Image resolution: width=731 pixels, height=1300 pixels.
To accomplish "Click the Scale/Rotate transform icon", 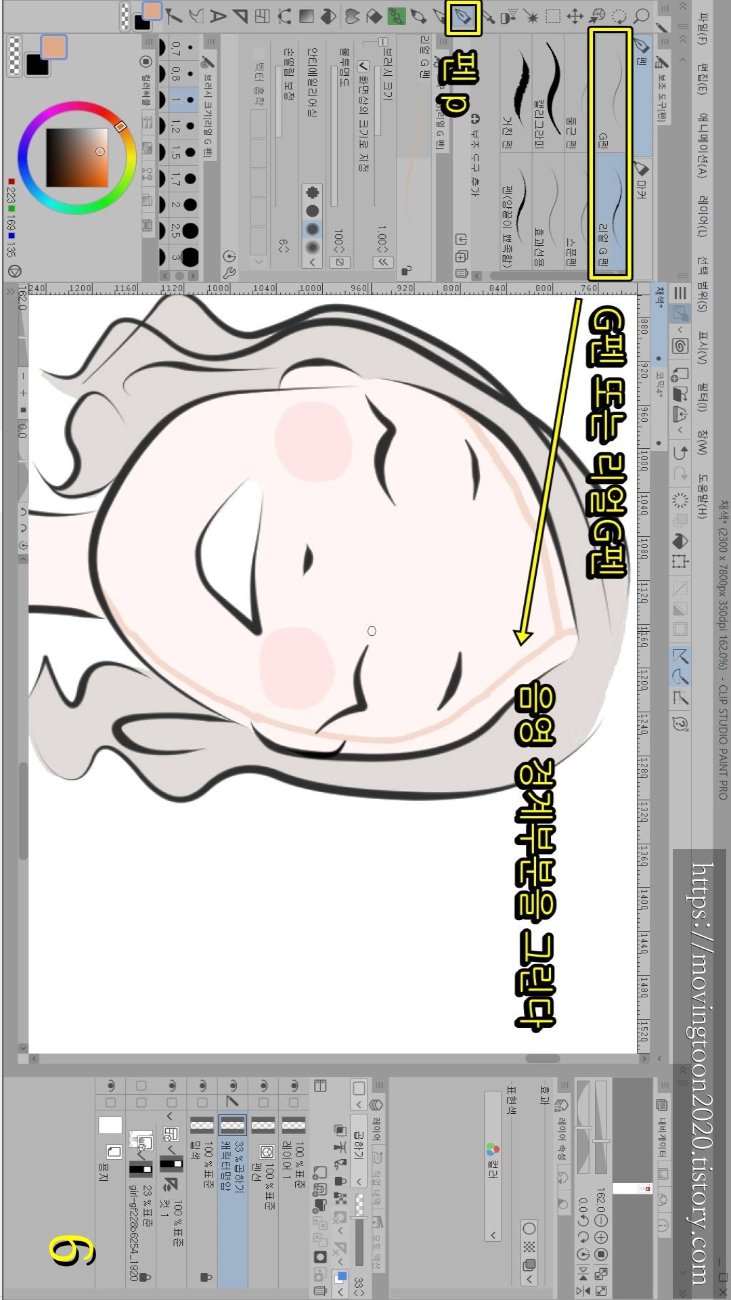I will [x=680, y=561].
